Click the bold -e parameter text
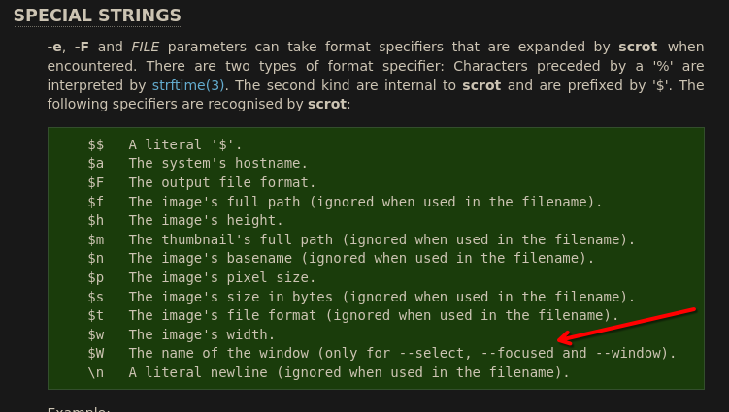Screen dimensions: 729x412 tap(54, 47)
